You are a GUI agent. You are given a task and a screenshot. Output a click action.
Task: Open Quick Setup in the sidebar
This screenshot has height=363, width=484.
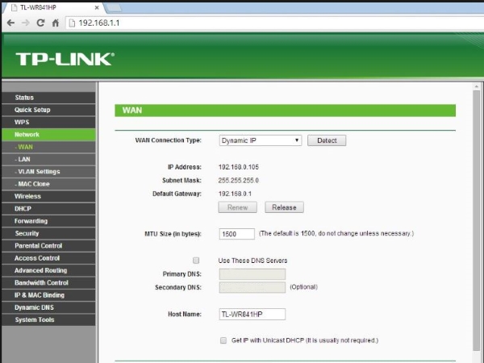(x=48, y=110)
